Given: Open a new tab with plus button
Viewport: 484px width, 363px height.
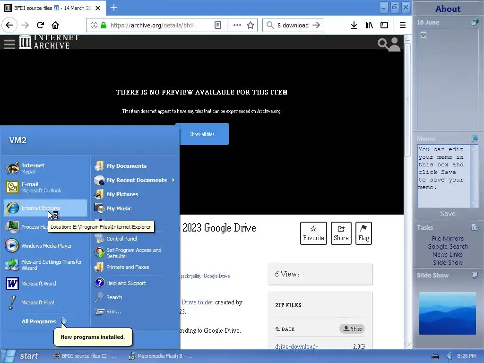Looking at the screenshot, I should coord(114,8).
